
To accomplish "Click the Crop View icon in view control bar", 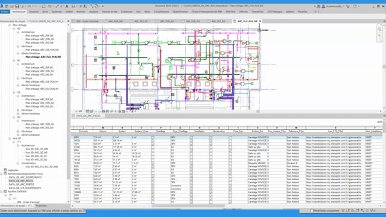I will click(103, 112).
